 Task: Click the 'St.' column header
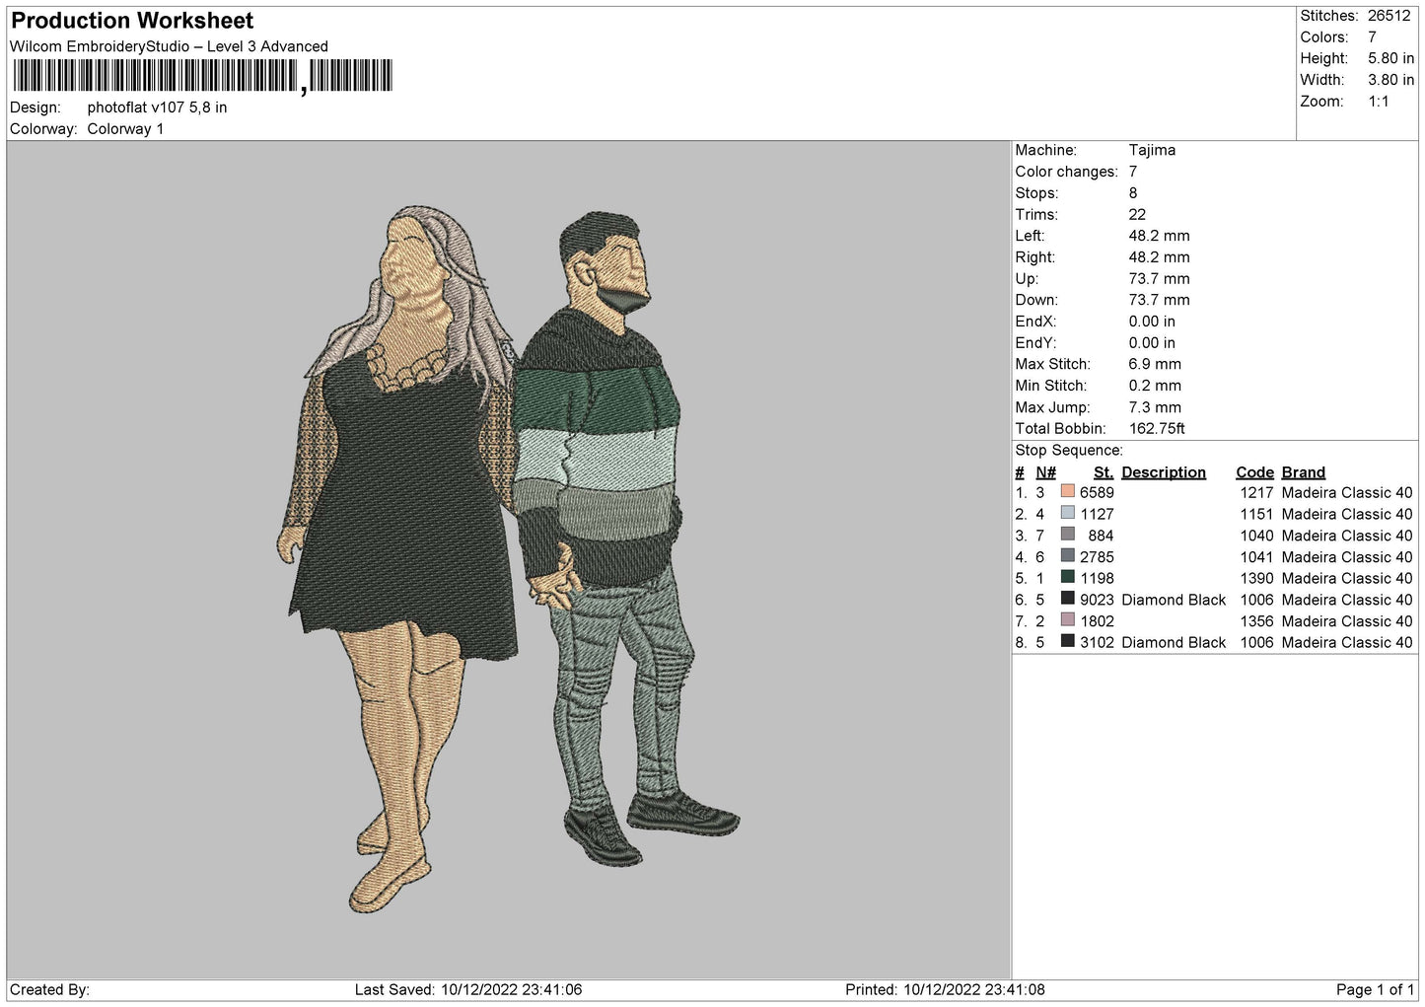[1104, 472]
